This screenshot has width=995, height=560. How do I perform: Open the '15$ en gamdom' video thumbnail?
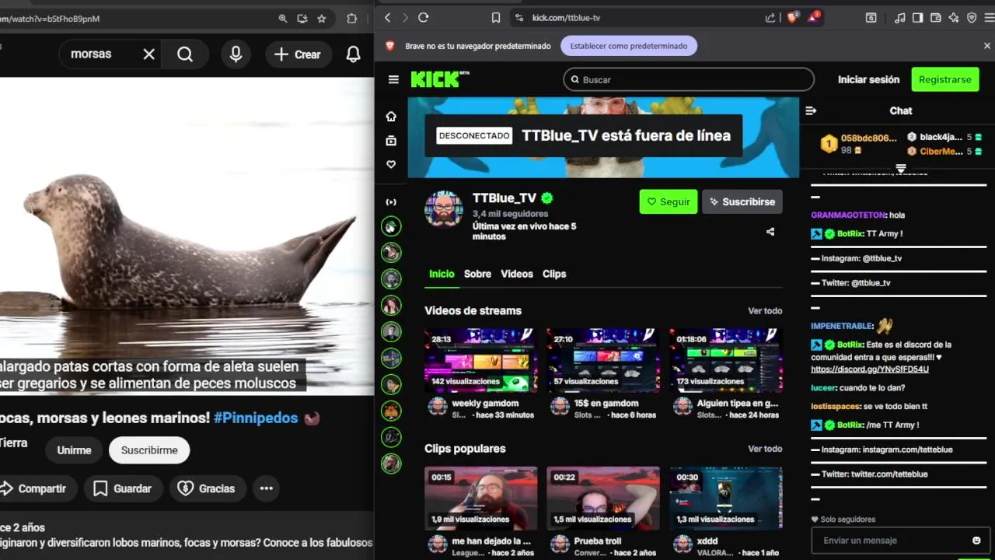[x=603, y=359]
